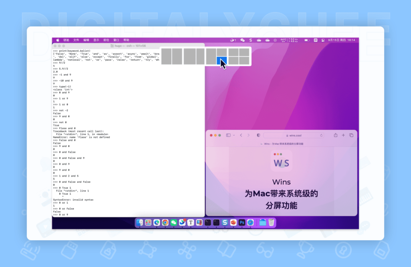Viewport: 411px width, 267px height.
Task: Open the 文件 menu
Action: pos(76,40)
